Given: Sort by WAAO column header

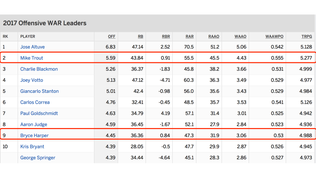Looking at the screenshot, I should [240, 36].
